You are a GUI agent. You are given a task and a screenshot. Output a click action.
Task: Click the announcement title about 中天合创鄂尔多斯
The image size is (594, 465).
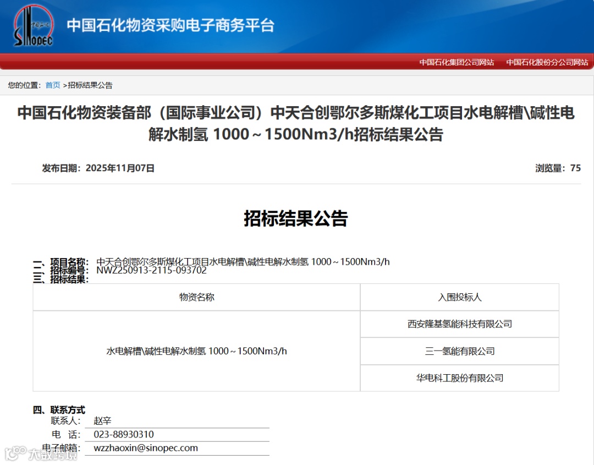coord(296,123)
